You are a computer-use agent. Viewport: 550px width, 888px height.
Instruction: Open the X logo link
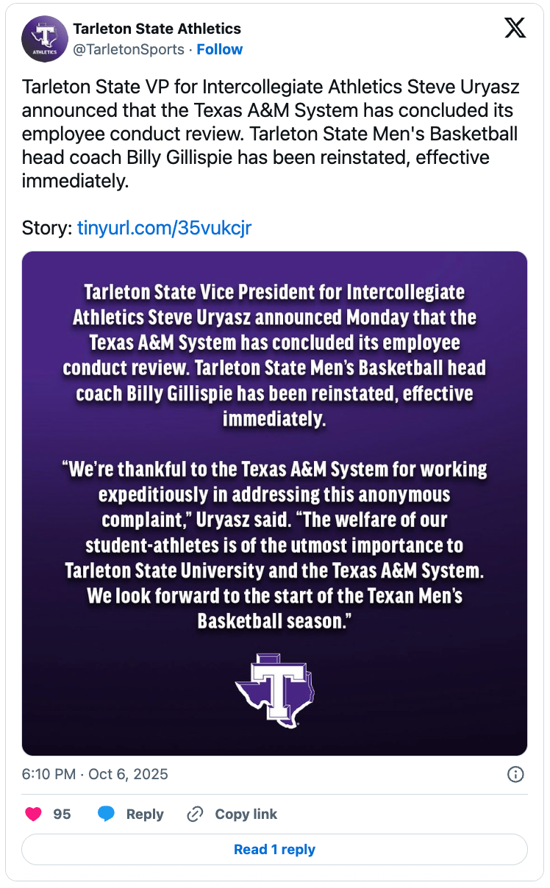pos(515,29)
